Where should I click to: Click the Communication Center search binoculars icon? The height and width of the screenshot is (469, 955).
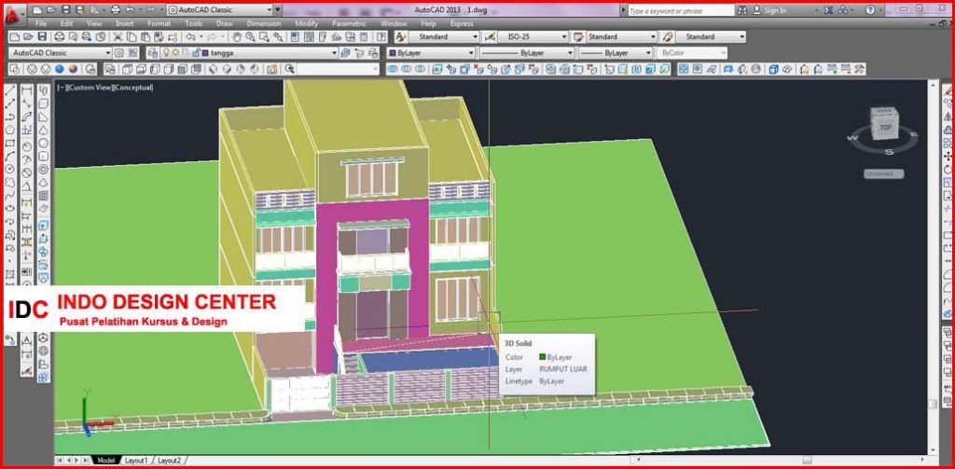click(x=742, y=10)
